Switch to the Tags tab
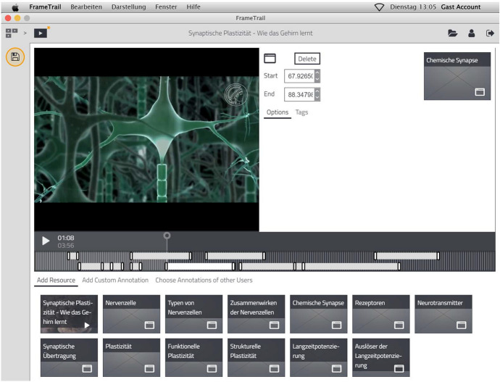Image resolution: width=500 pixels, height=382 pixels. coord(301,112)
